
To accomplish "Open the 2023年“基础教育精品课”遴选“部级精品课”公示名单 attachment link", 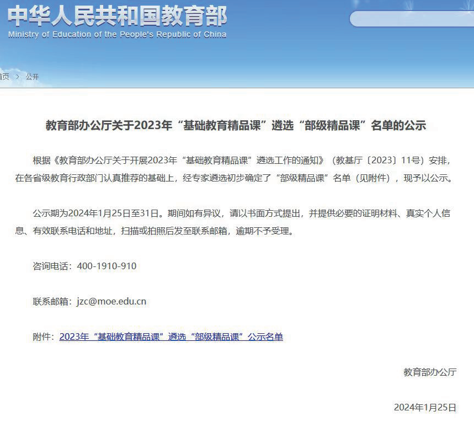I will 171,336.
